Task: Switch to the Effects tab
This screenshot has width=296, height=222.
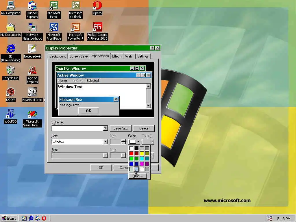Action: [117, 56]
